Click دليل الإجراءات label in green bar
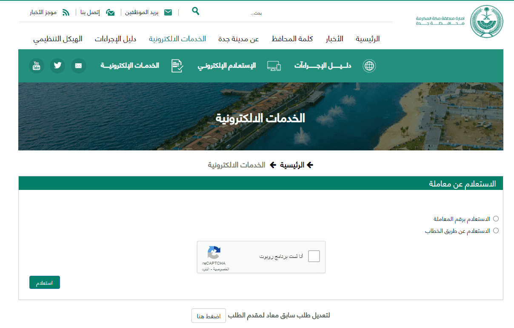This screenshot has width=514, height=328. 323,66
